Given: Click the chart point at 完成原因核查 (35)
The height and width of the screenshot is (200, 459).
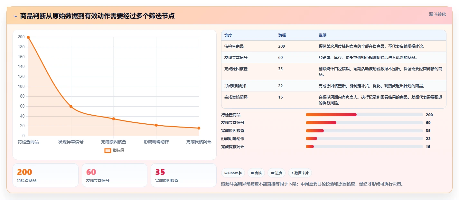Looking at the screenshot, I should (x=114, y=119).
